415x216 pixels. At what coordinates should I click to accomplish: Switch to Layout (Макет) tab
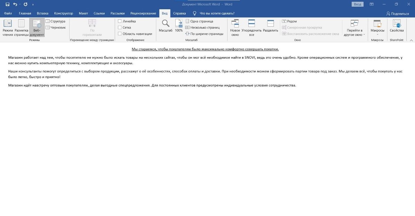click(x=83, y=13)
